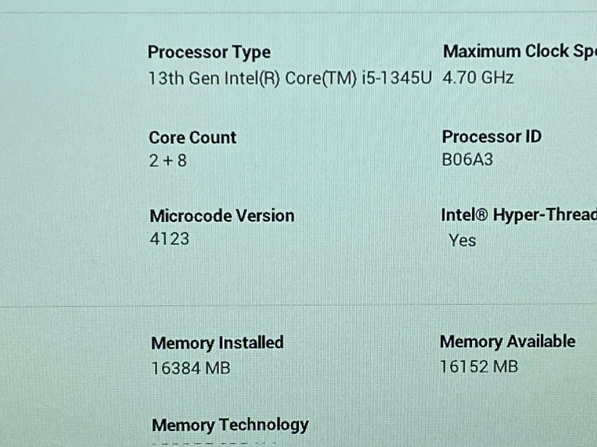Click the Intel Hyper-Threading heading
This screenshot has width=597, height=447.
coord(518,215)
